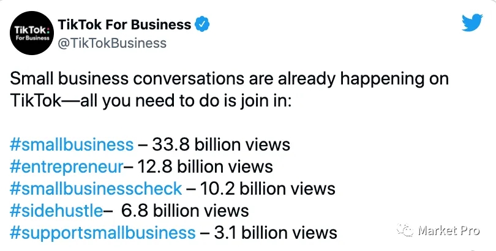Screen dimensions: 496x251
Task: Click the Twitter bird logo
Action: (473, 24)
